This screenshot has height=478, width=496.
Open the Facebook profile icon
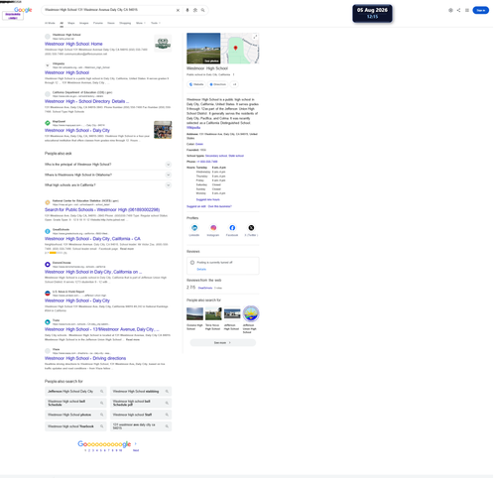[x=232, y=228]
